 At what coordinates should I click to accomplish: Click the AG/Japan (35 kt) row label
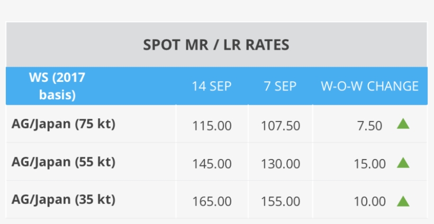[64, 200]
